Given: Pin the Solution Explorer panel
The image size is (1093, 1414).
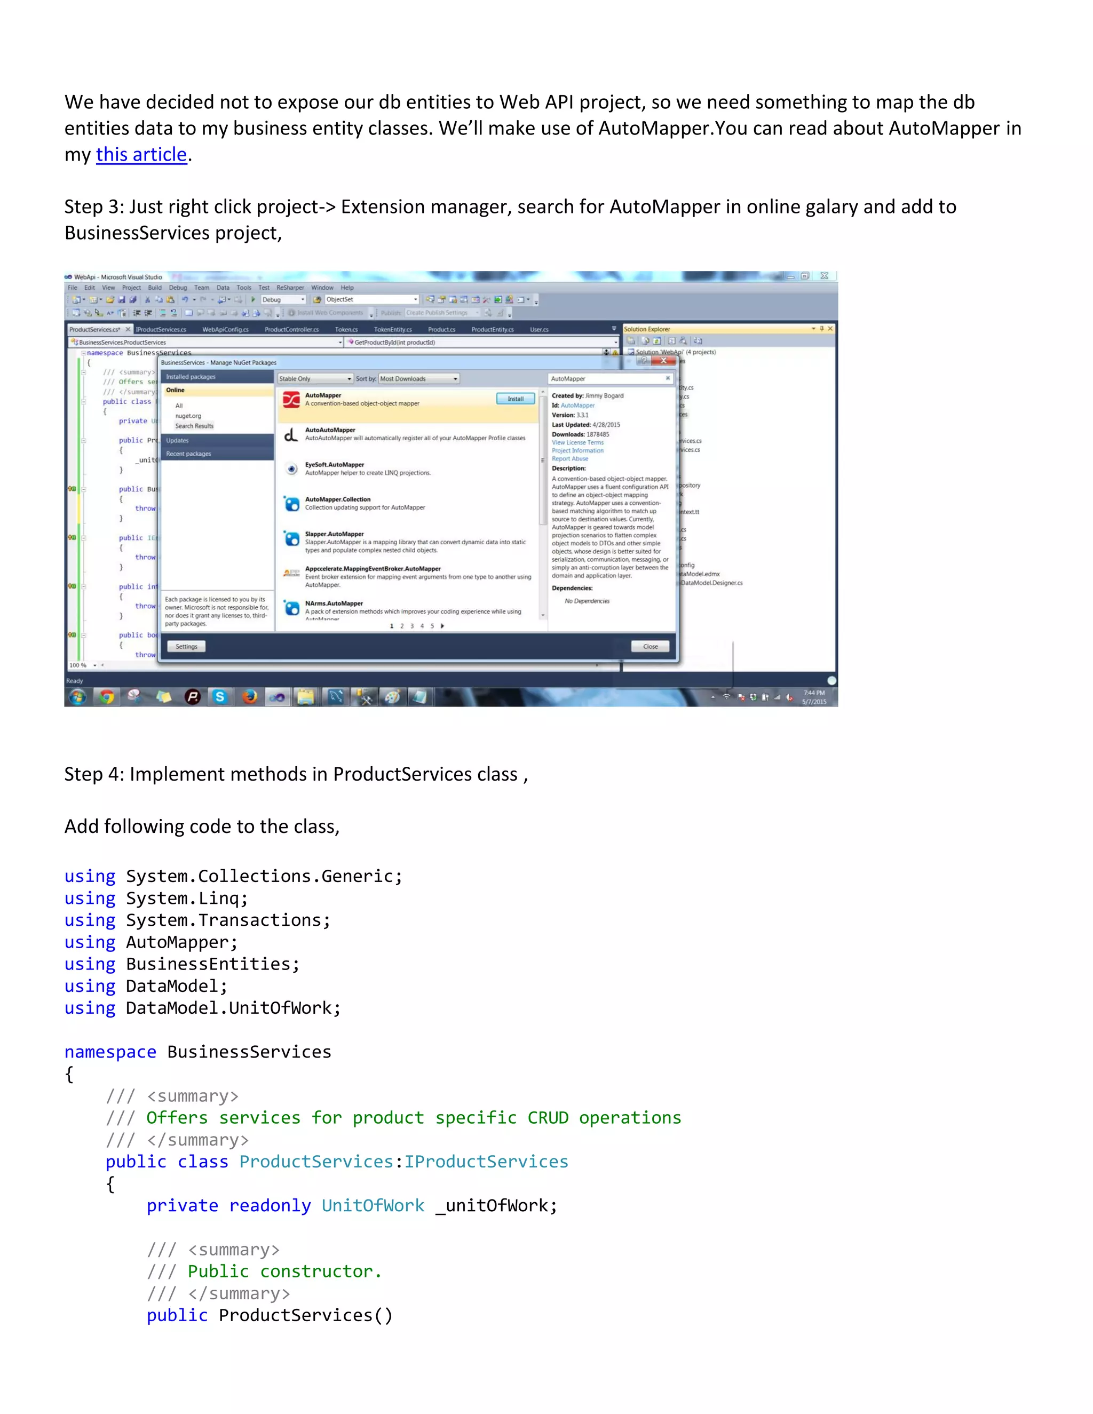Looking at the screenshot, I should pos(822,329).
